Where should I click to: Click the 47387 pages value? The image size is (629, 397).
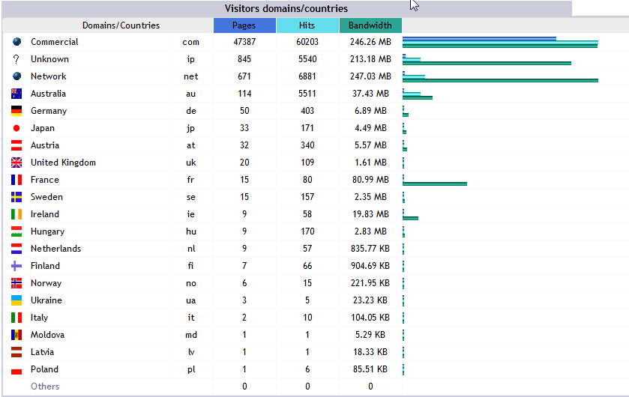point(244,42)
